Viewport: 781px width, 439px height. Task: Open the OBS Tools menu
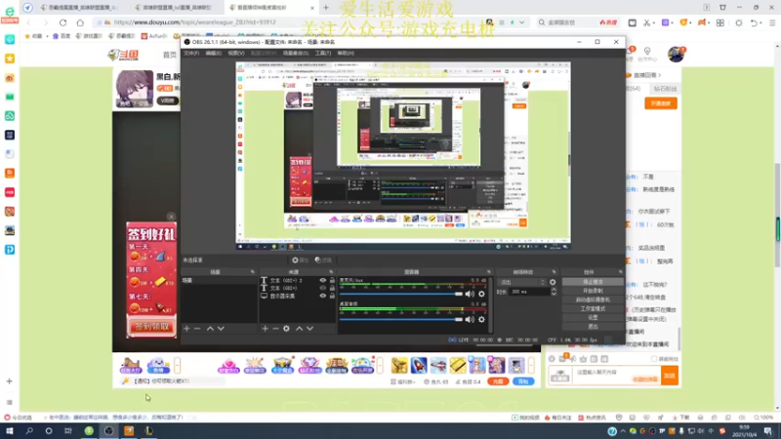(x=323, y=53)
